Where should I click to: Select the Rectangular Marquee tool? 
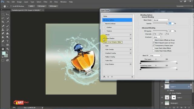point(3,15)
